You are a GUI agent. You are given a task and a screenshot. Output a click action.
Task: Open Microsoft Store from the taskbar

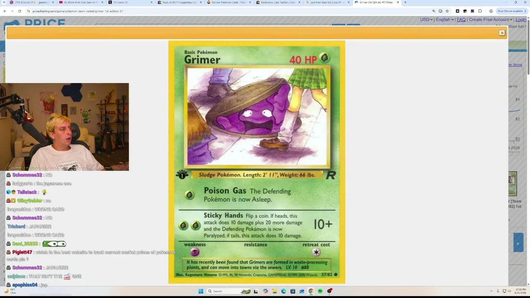pos(293,291)
